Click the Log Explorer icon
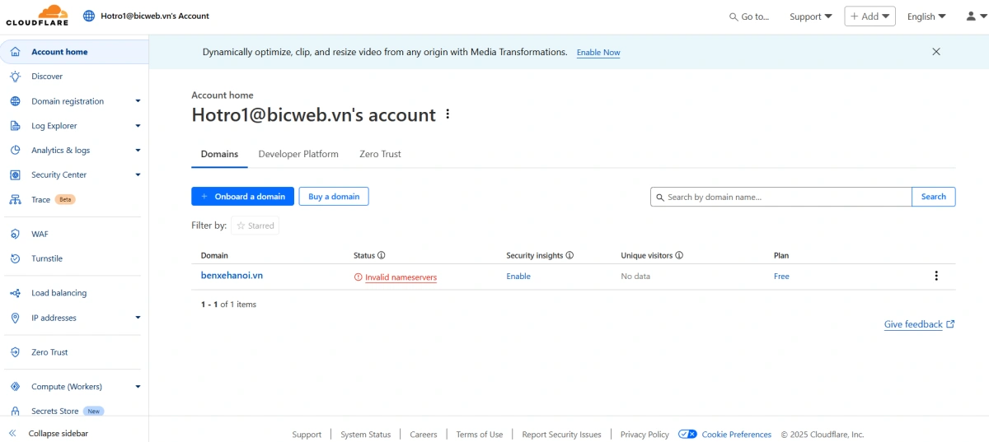 coord(15,126)
